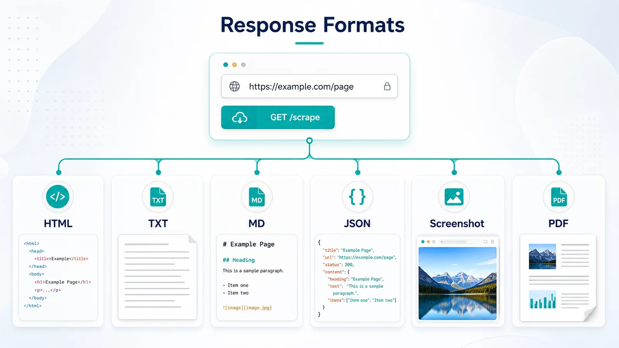Screen dimensions: 619x348
Task: Click the <p>...</p> line
Action: (x=48, y=290)
